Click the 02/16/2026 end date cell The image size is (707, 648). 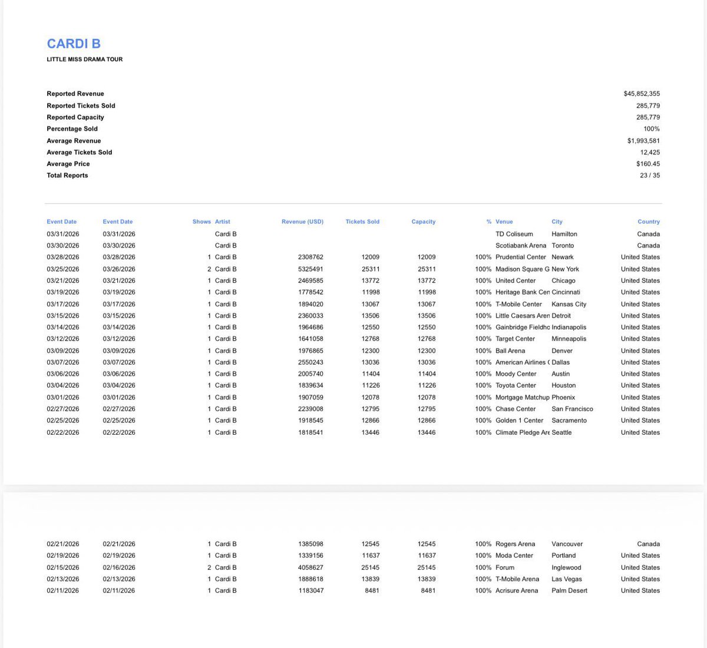tap(119, 568)
